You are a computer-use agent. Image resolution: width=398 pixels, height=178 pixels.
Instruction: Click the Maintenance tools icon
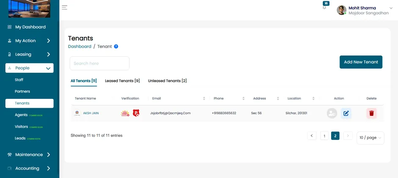(9, 155)
